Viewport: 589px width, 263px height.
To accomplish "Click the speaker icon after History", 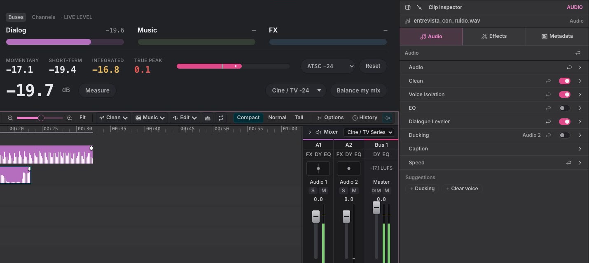I will coord(387,118).
